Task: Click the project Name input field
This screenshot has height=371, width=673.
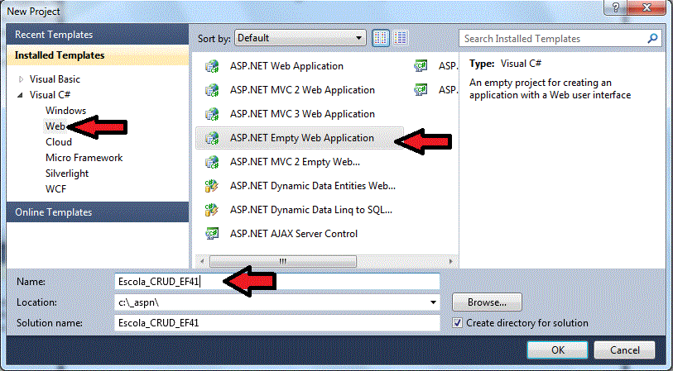Action: (277, 282)
